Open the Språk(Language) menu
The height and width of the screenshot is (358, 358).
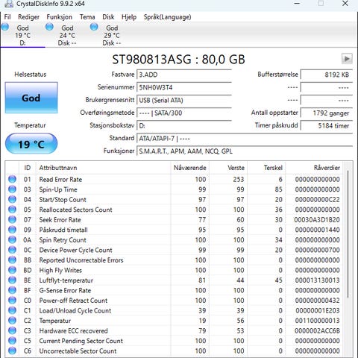coord(167,17)
